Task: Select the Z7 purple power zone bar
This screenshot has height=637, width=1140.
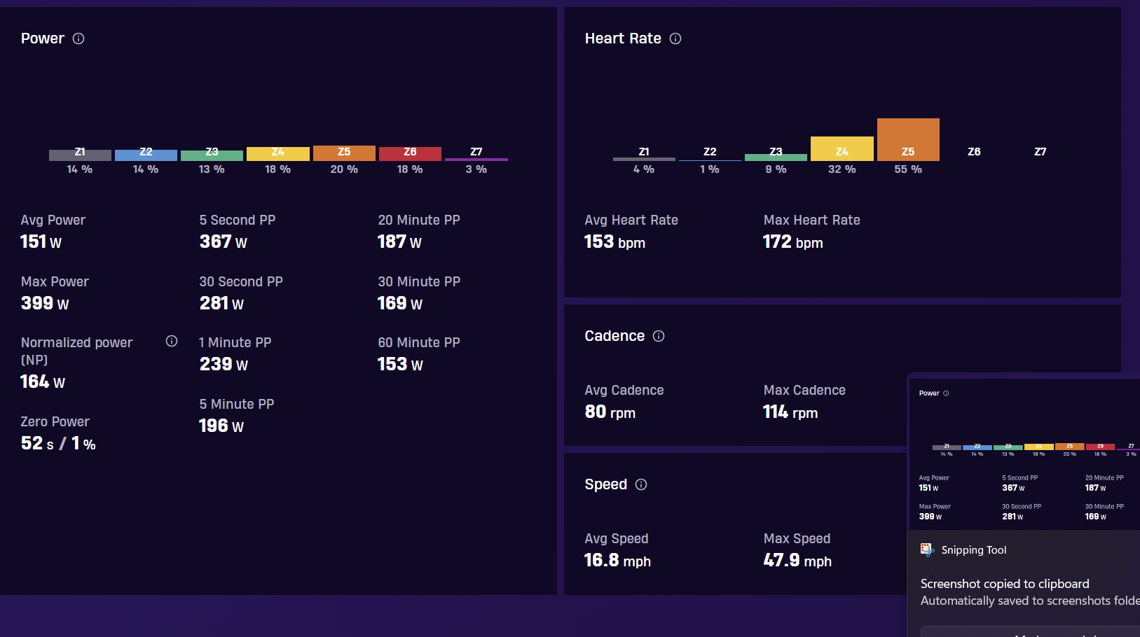Action: click(476, 160)
